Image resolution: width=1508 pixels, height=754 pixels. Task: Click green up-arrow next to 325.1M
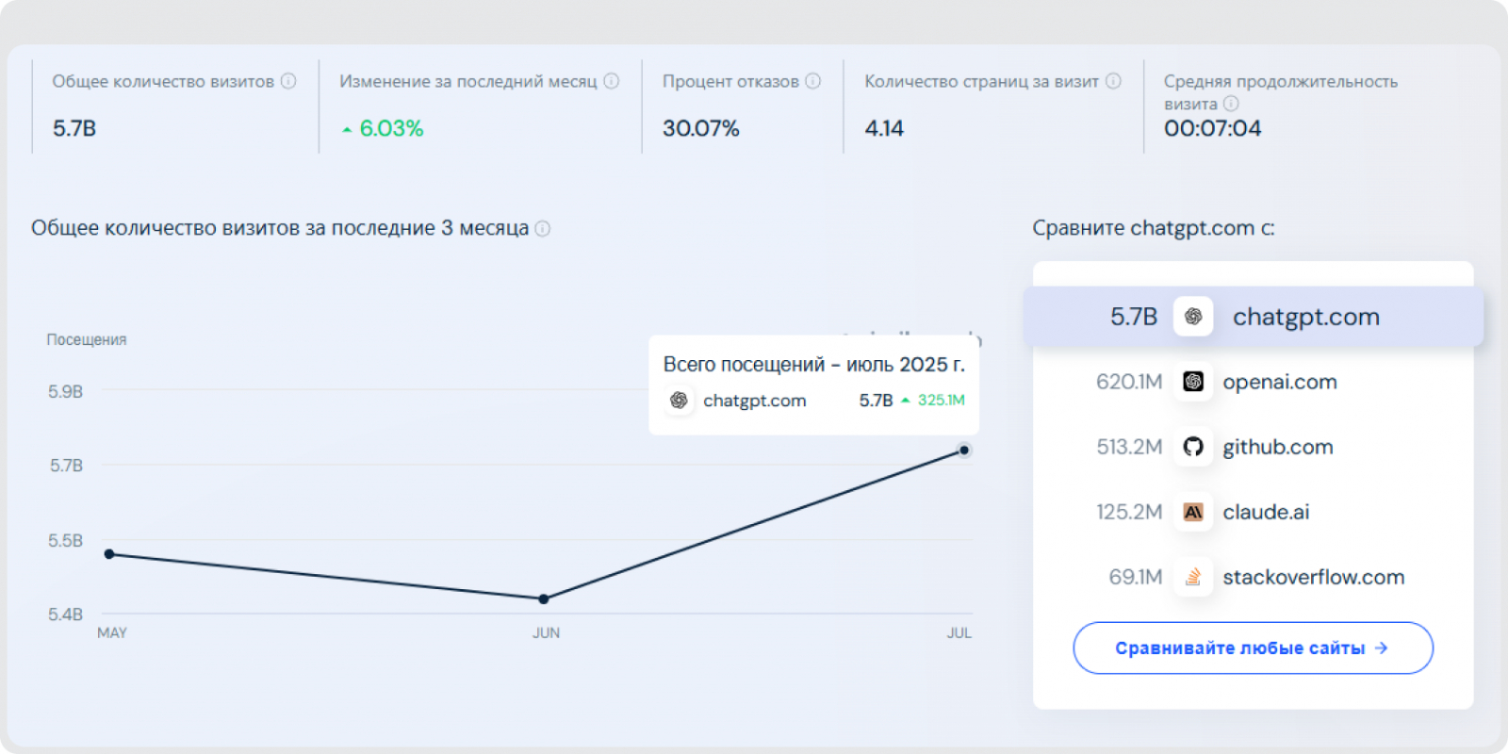click(906, 401)
